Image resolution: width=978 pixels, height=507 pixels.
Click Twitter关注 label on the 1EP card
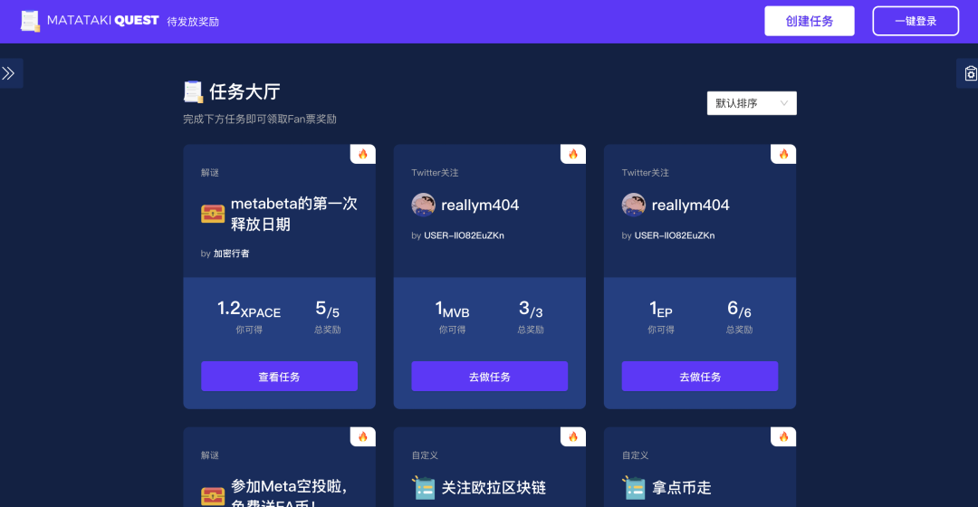(x=645, y=173)
